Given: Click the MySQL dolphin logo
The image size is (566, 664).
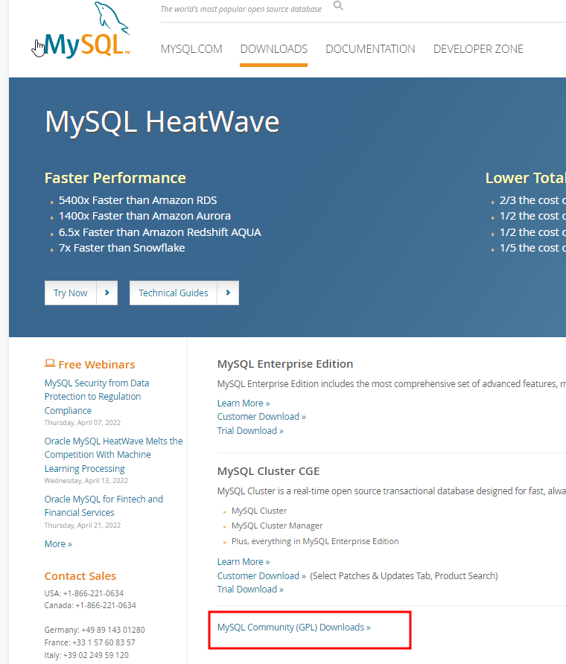Looking at the screenshot, I should pyautogui.click(x=86, y=30).
